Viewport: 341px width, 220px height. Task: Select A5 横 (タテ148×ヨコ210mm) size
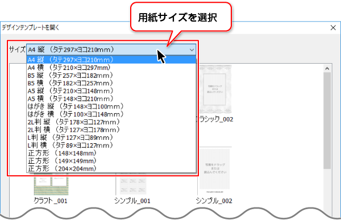click(x=111, y=99)
